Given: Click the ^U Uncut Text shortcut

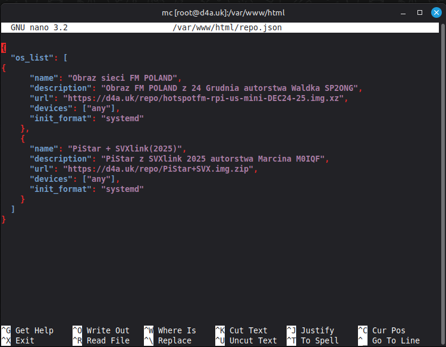Looking at the screenshot, I should pyautogui.click(x=246, y=340).
